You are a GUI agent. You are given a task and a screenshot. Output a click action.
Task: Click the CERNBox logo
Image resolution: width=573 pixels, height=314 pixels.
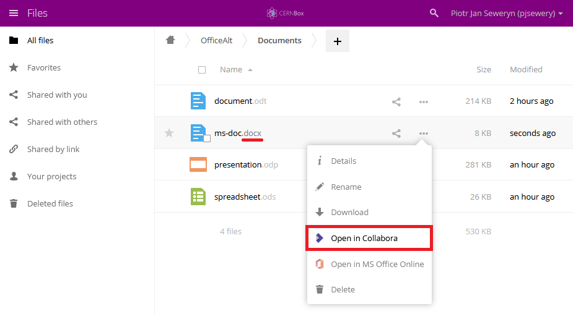[285, 13]
